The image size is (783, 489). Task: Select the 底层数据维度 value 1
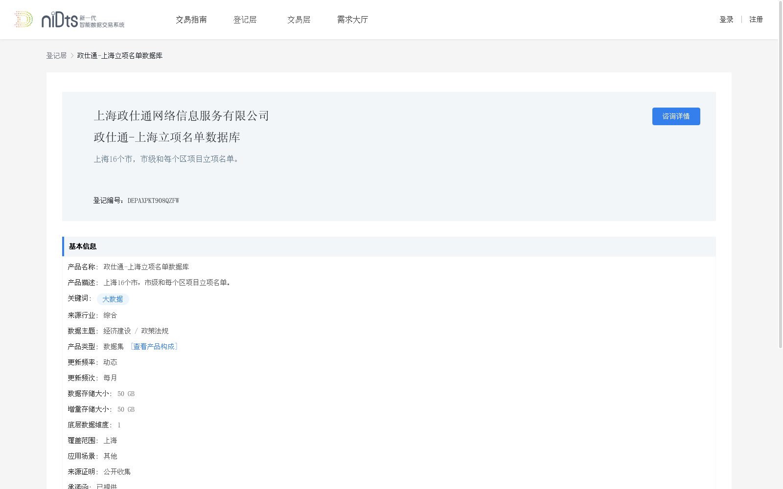[119, 425]
